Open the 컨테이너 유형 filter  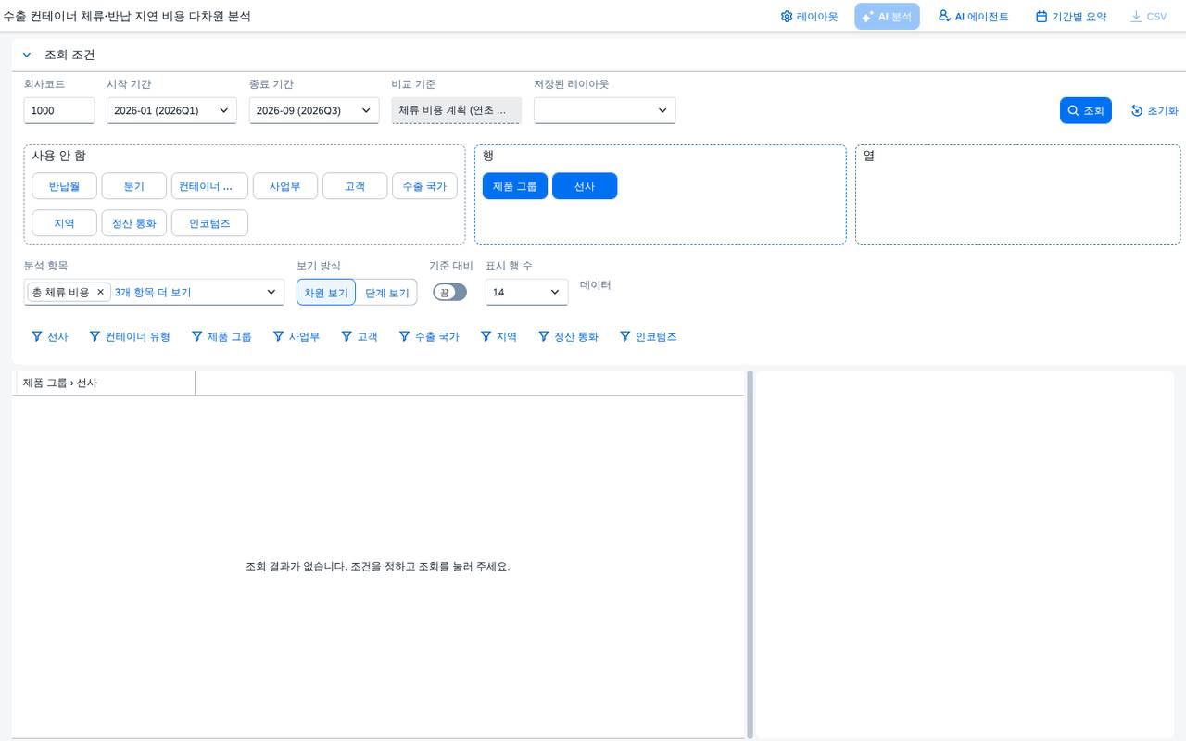pyautogui.click(x=130, y=336)
